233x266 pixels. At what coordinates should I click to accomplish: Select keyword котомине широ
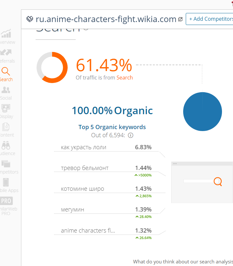pyautogui.click(x=83, y=189)
